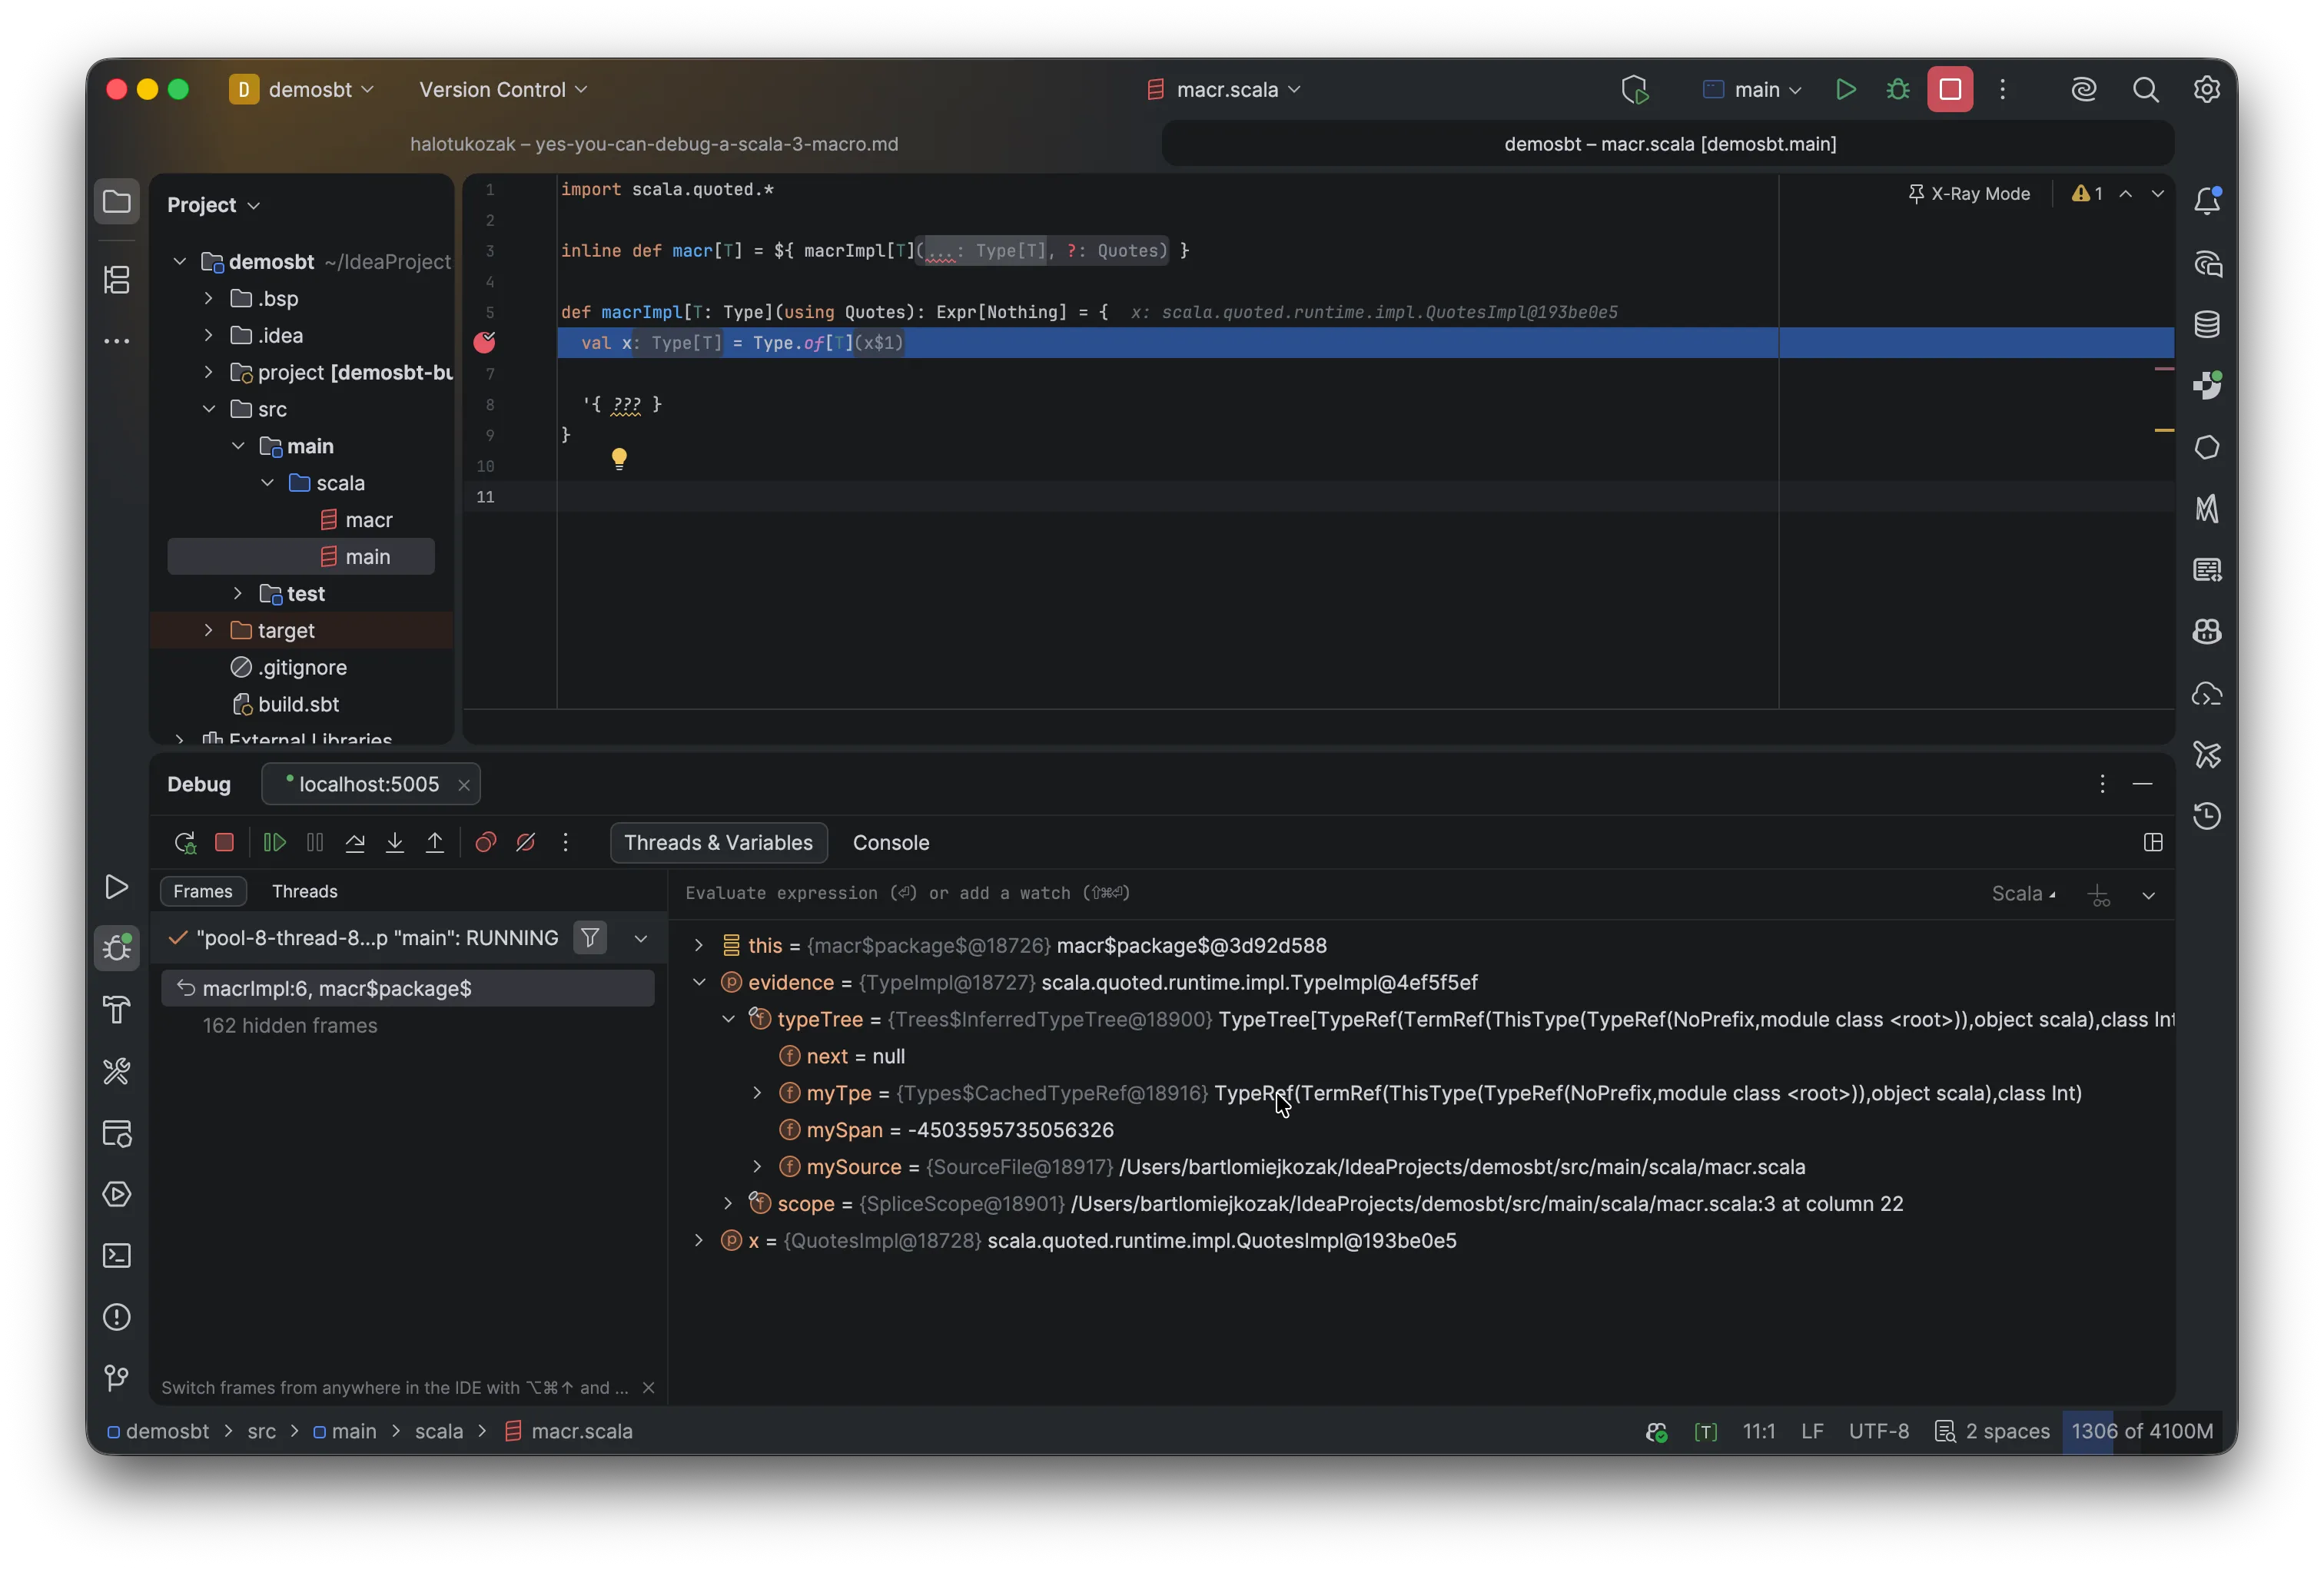The width and height of the screenshot is (2324, 1569).
Task: Open the Database tool window icon
Action: pos(2207,323)
